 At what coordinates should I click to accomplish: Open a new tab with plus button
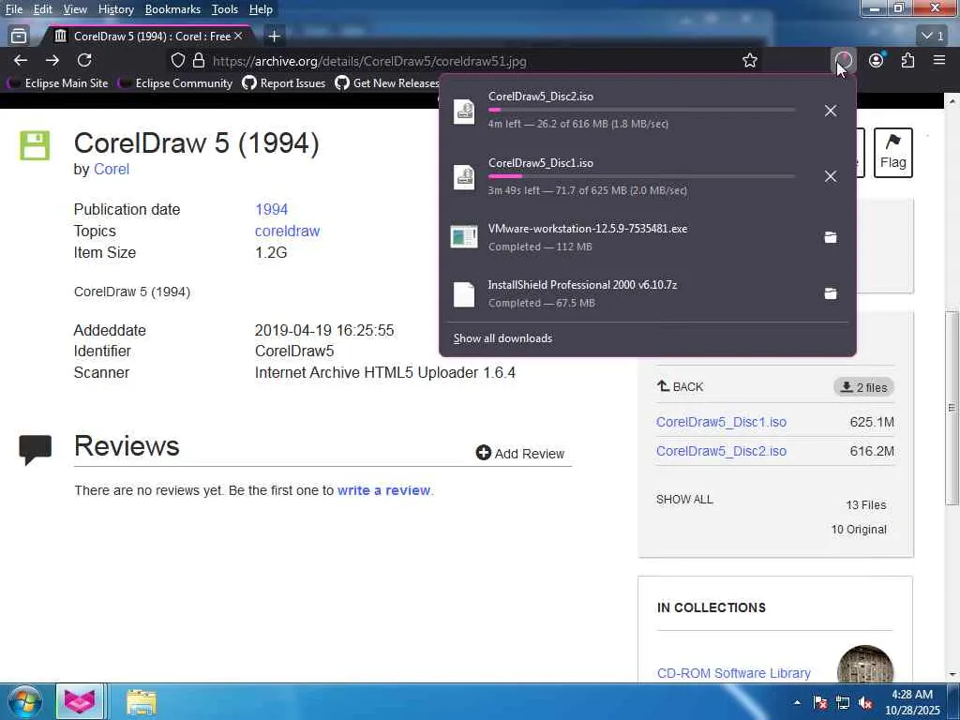275,37
